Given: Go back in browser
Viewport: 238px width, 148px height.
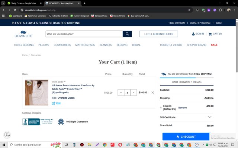Looking at the screenshot, I should click(3, 10).
